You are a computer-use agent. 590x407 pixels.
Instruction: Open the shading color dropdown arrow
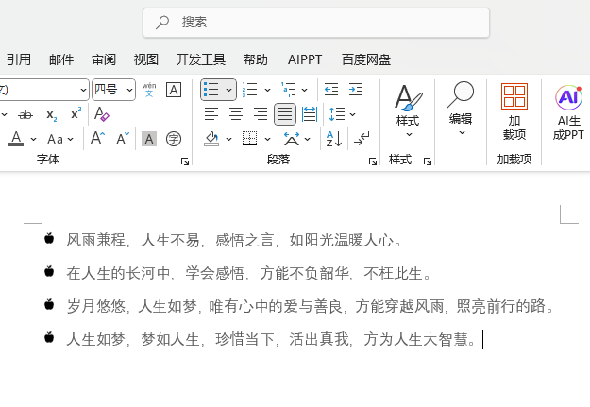(x=228, y=139)
